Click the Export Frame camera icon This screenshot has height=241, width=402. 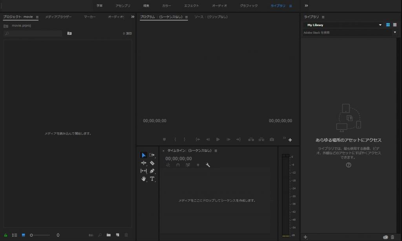point(272,140)
